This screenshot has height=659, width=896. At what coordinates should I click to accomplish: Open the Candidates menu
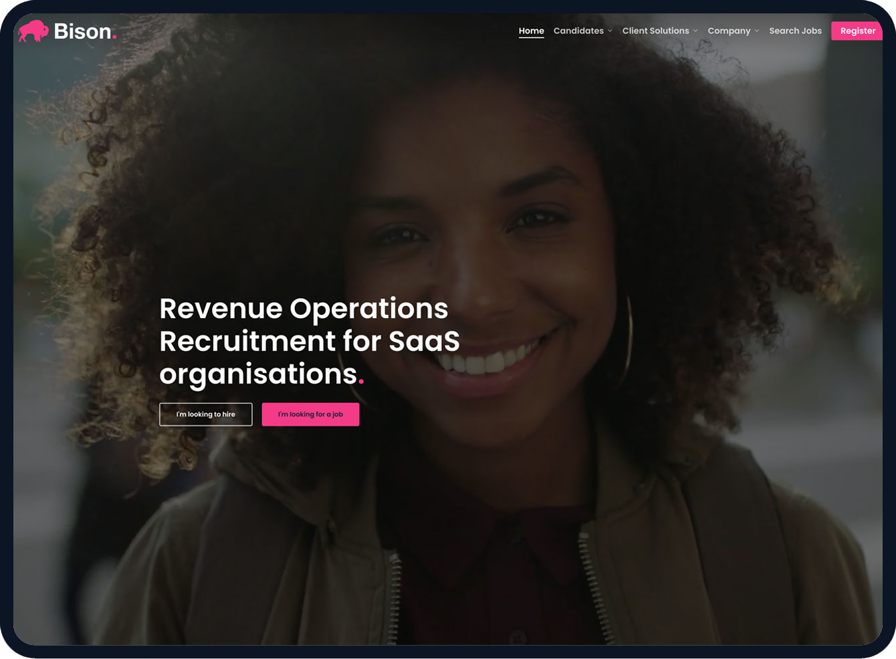[578, 31]
